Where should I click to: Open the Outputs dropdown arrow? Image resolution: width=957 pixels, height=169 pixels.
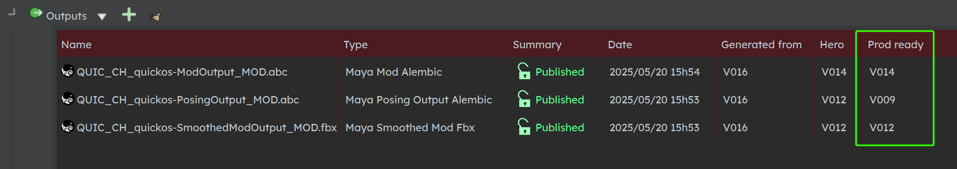(102, 17)
